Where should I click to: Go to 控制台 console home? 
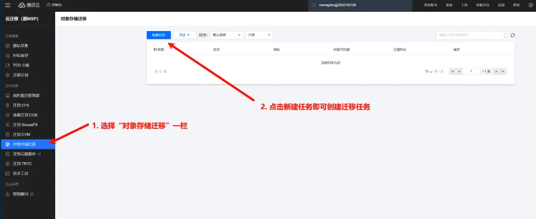pos(54,5)
